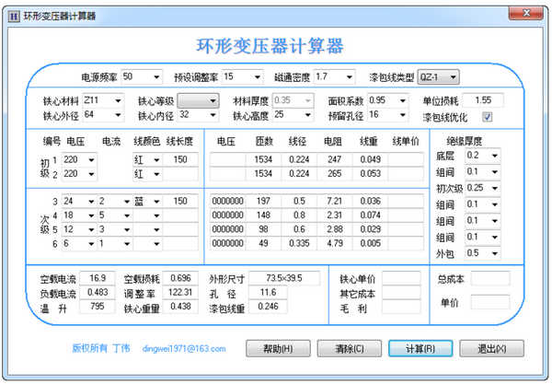
Task: Click the 空载损耗 field
Action: pos(180,278)
